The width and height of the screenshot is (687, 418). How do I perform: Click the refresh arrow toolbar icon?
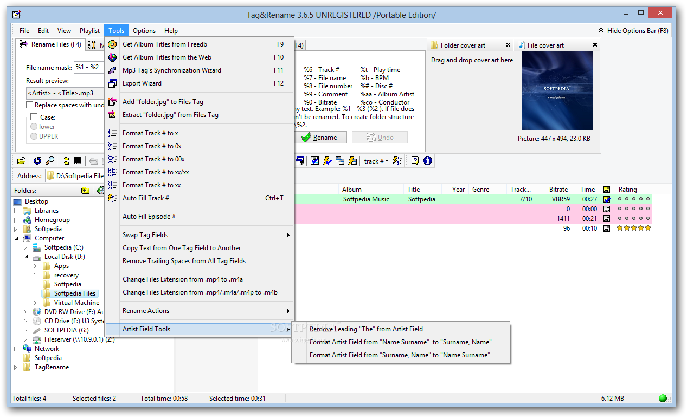[x=37, y=161]
